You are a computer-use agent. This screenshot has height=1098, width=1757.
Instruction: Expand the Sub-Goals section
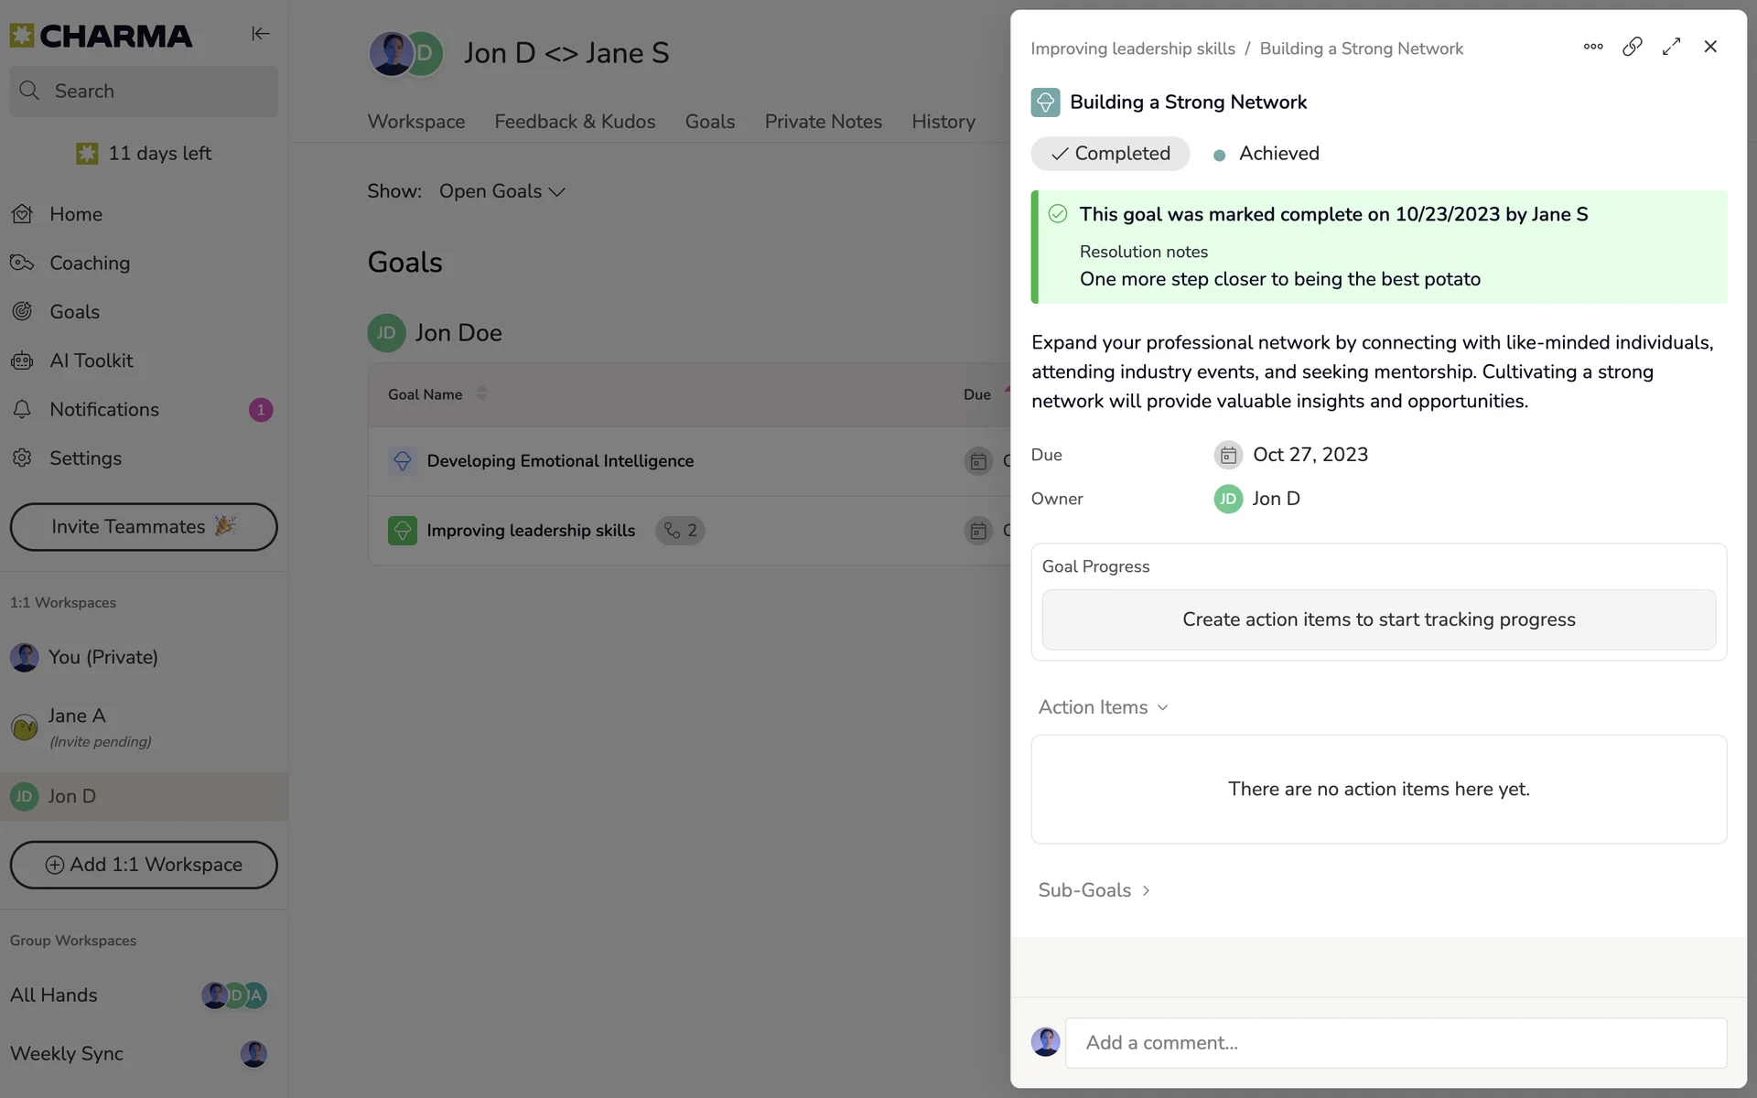[x=1094, y=890]
